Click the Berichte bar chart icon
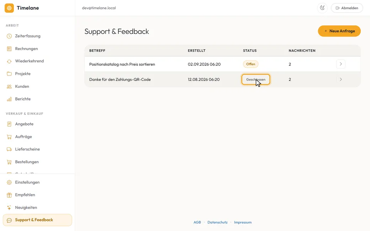The height and width of the screenshot is (231, 370). (9, 99)
